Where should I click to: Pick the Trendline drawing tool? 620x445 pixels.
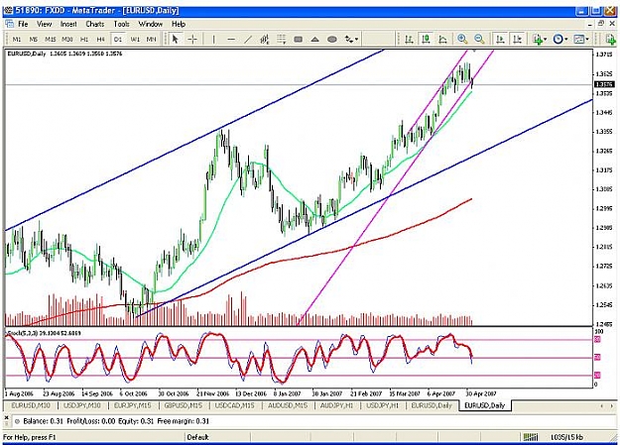(x=248, y=39)
